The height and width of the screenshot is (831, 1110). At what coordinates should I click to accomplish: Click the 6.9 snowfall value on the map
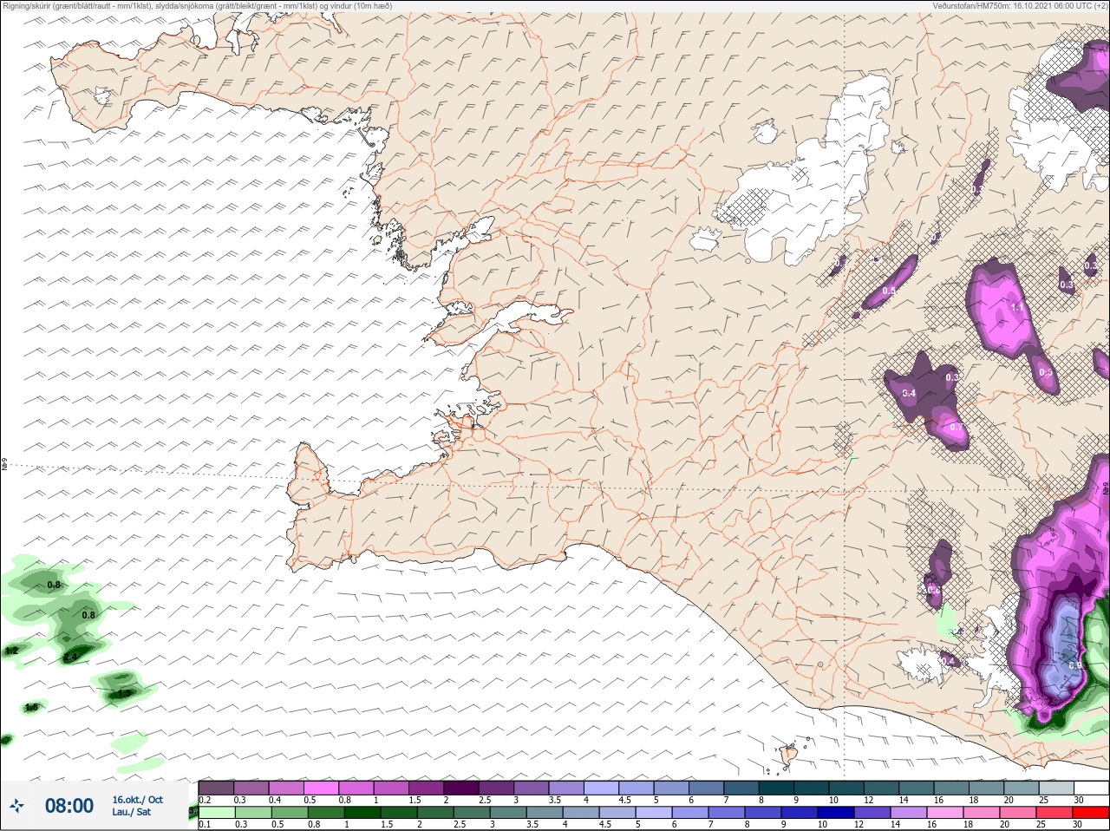1074,665
